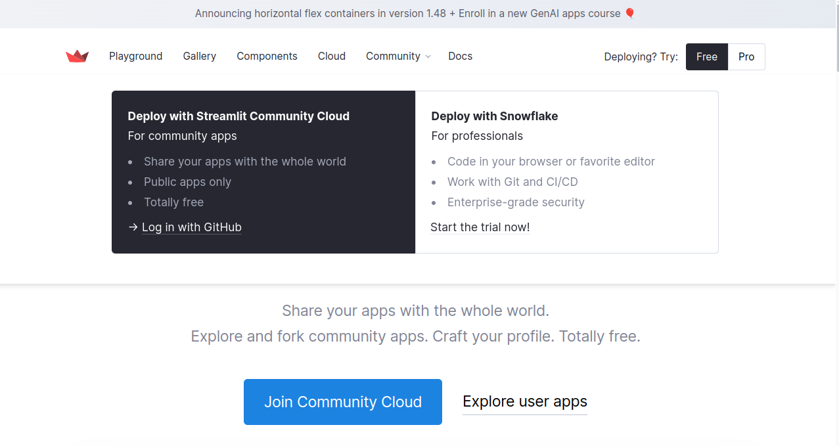Follow the Log in with GitHub link

click(192, 227)
